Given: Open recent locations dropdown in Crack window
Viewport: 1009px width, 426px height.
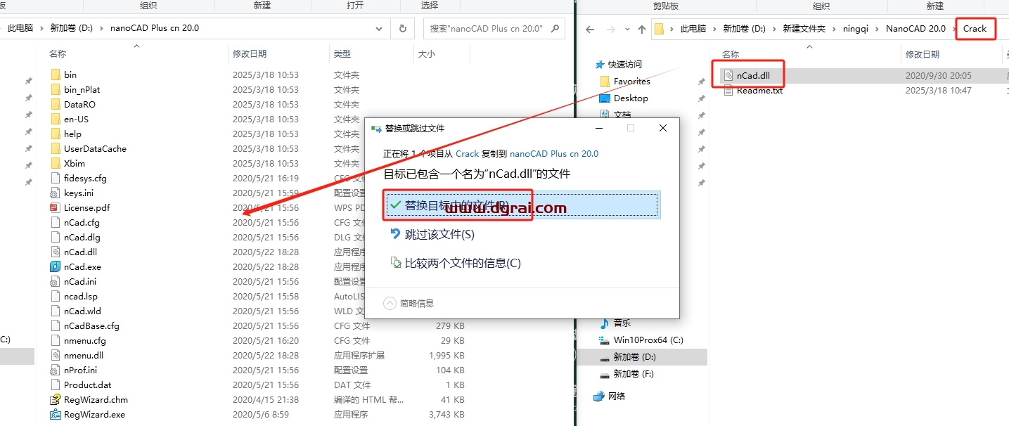Looking at the screenshot, I should (626, 30).
